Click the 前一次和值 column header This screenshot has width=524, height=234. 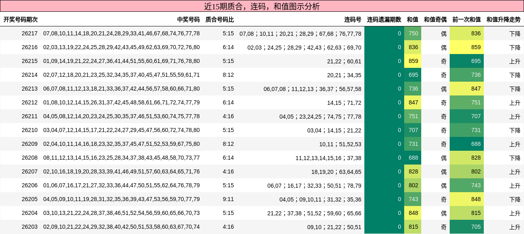[x=467, y=19]
